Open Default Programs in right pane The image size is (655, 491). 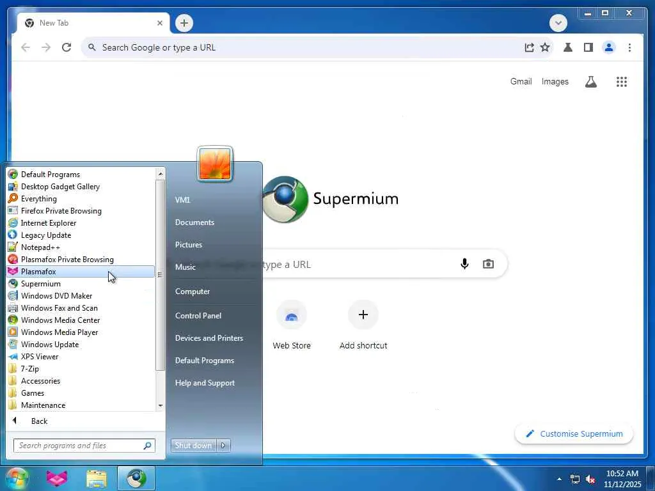point(204,361)
